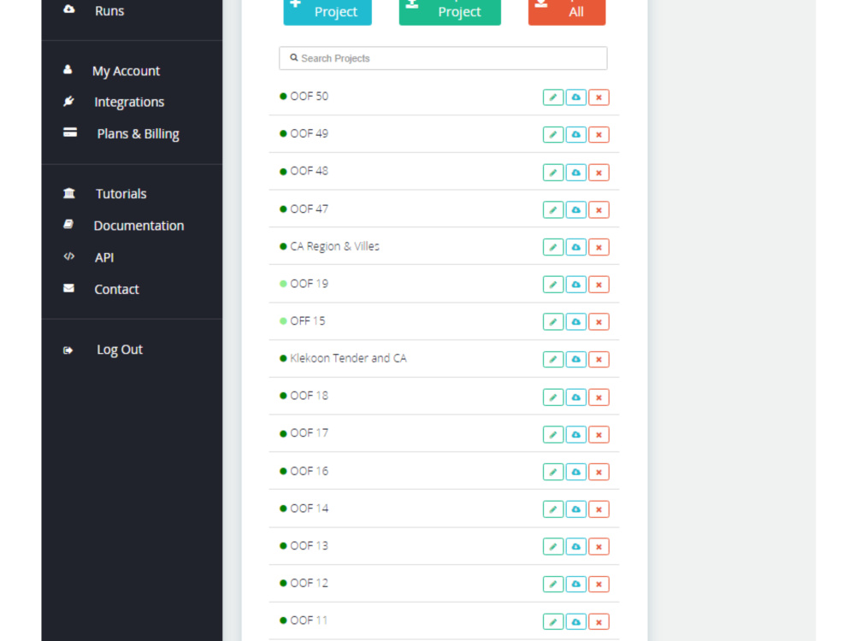Click cloud icon for CA Region & Villes

tap(575, 248)
